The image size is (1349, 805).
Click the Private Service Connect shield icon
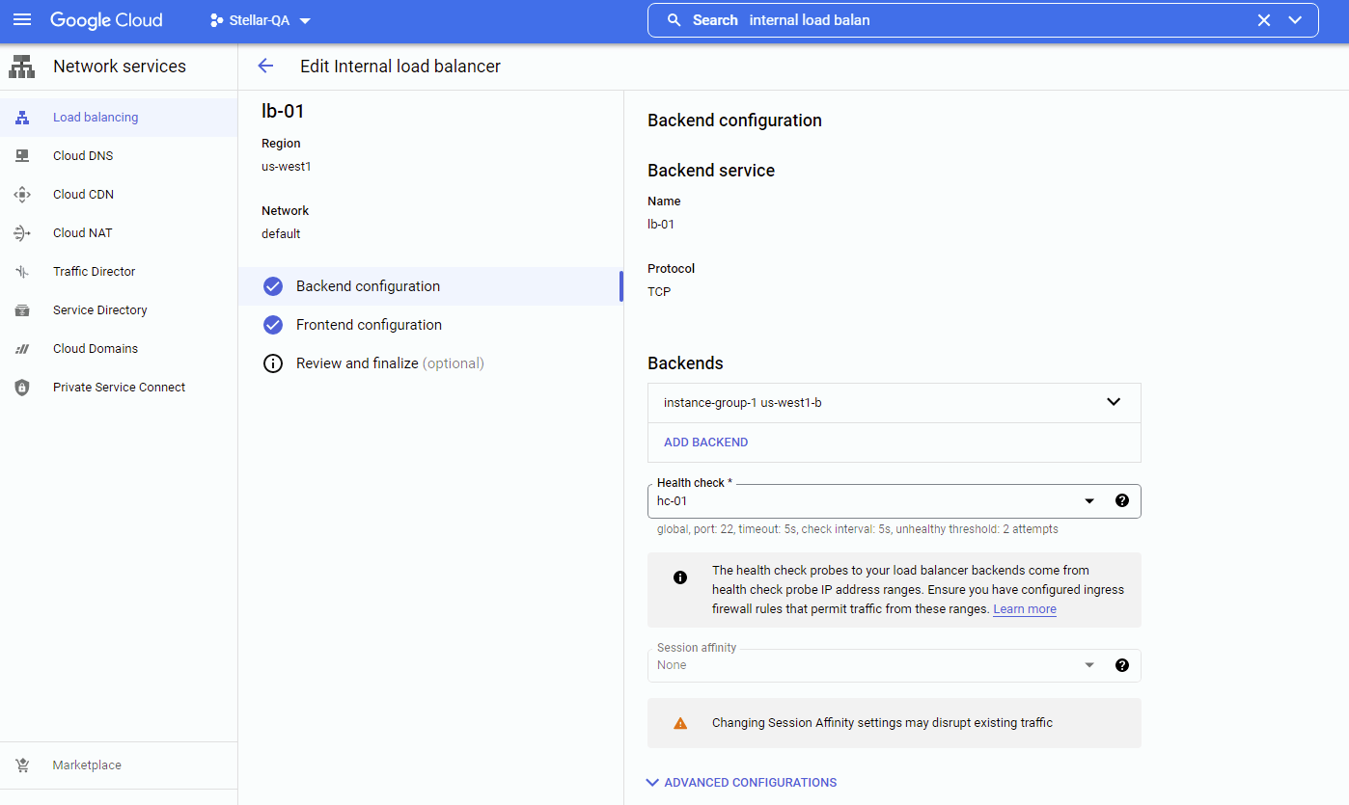coord(22,388)
